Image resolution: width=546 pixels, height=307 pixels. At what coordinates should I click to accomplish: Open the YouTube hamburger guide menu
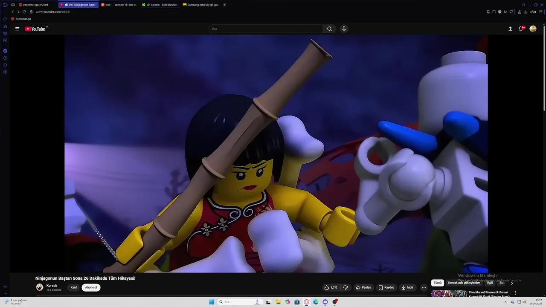17,29
